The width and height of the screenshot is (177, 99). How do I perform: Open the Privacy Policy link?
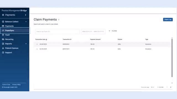point(16,85)
